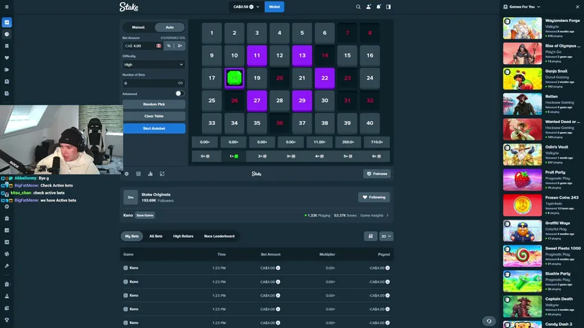Switch to Manual betting mode
This screenshot has width=584, height=328.
(138, 27)
